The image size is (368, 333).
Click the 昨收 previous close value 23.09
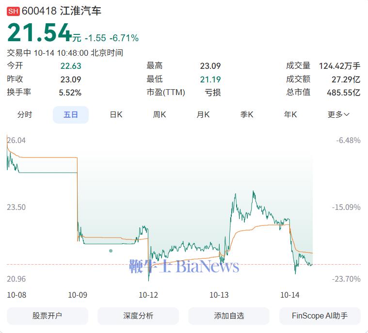71,79
